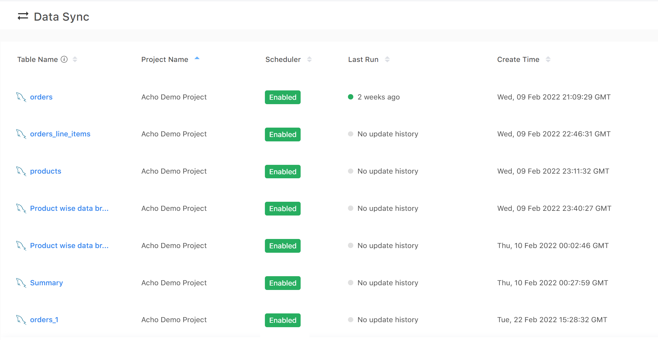Click the MySQL icon next to orders
This screenshot has width=658, height=340.
21,97
